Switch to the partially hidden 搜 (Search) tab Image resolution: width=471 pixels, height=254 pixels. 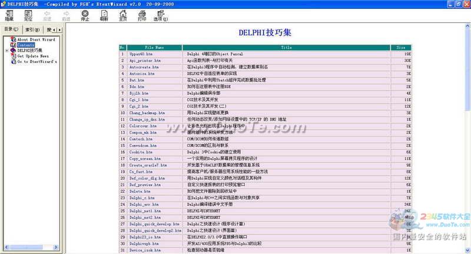click(x=49, y=29)
